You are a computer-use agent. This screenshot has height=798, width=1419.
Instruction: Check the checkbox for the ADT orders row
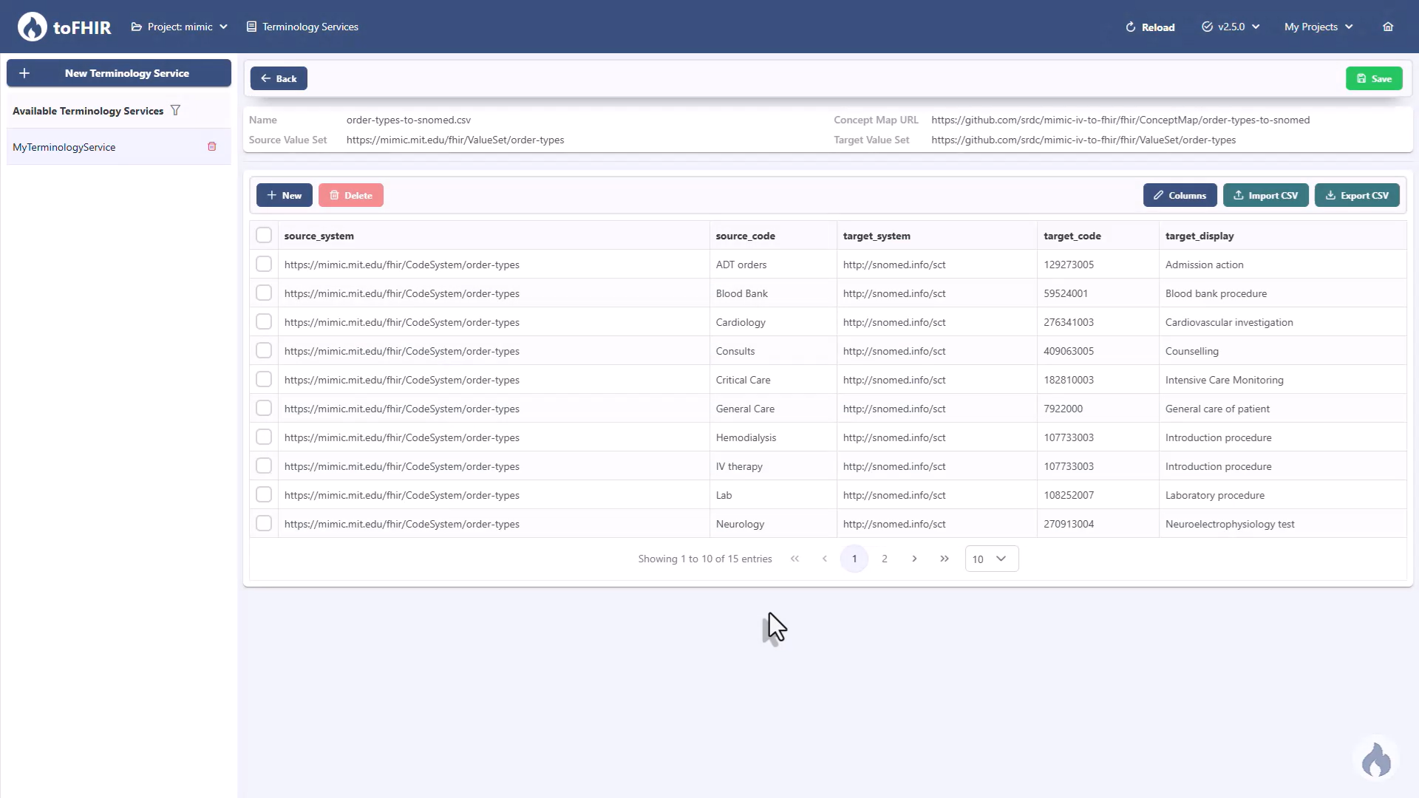pos(263,264)
